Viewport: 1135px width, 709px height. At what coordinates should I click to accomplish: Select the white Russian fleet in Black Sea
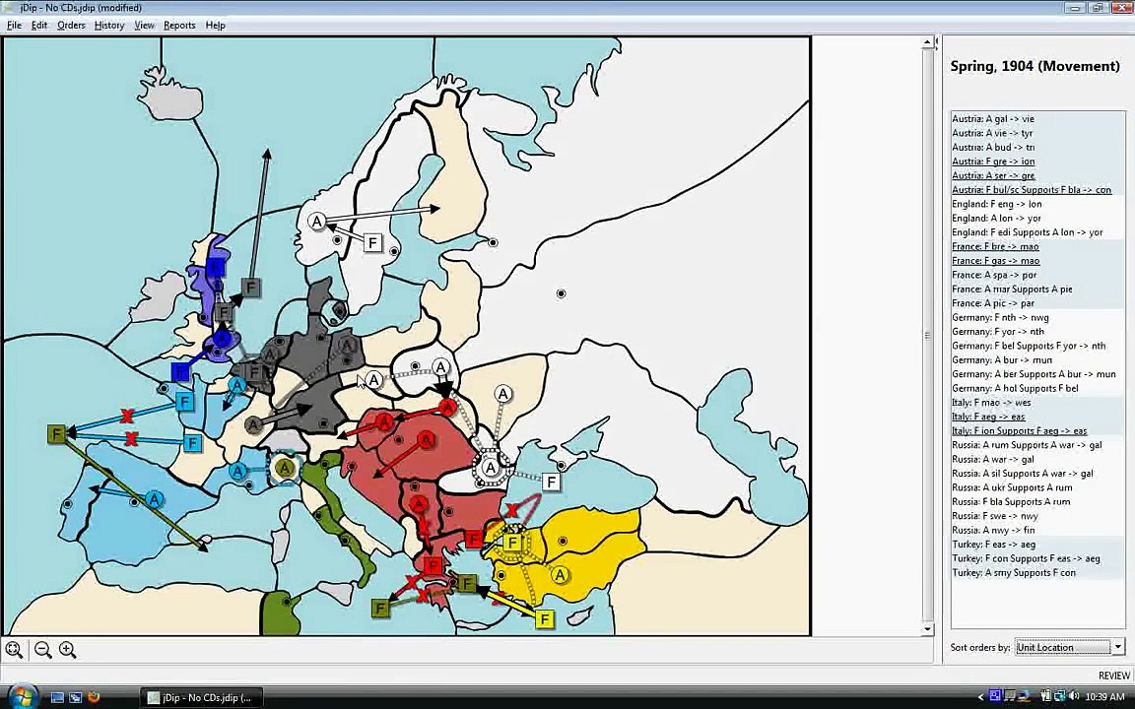click(x=551, y=482)
